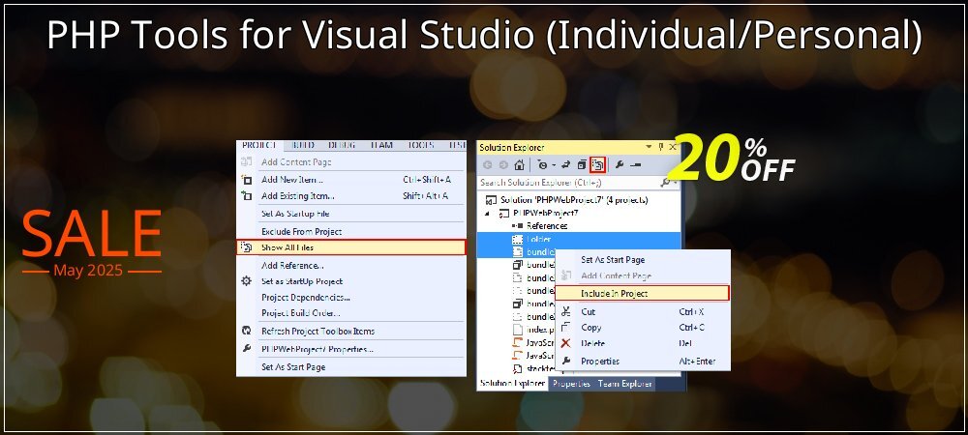
Task: Open the TOOLS menu
Action: click(x=420, y=145)
